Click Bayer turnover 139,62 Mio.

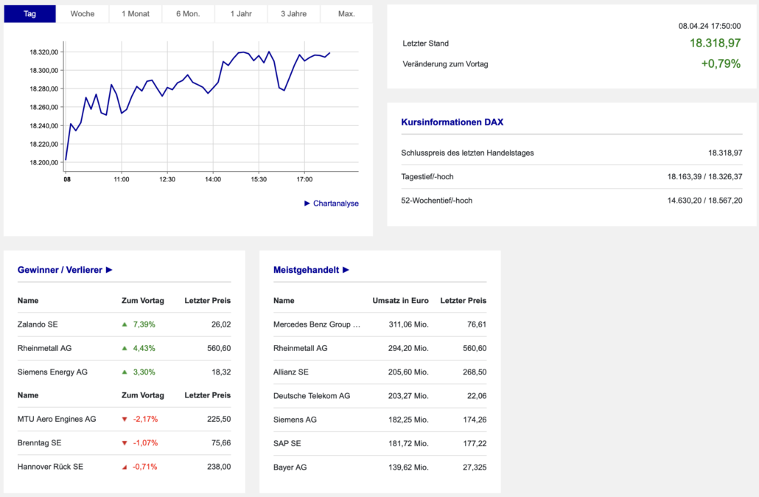(408, 468)
